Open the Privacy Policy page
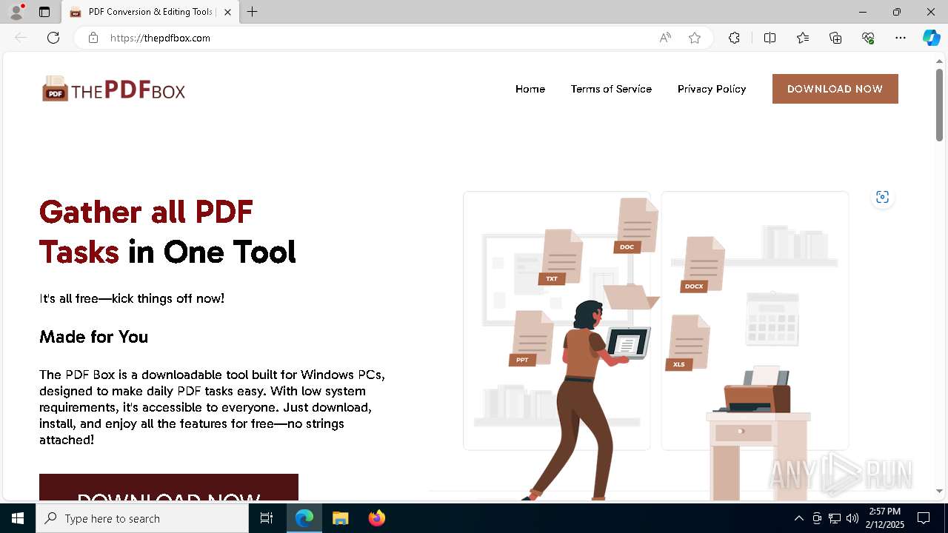Viewport: 948px width, 533px height. click(x=712, y=89)
